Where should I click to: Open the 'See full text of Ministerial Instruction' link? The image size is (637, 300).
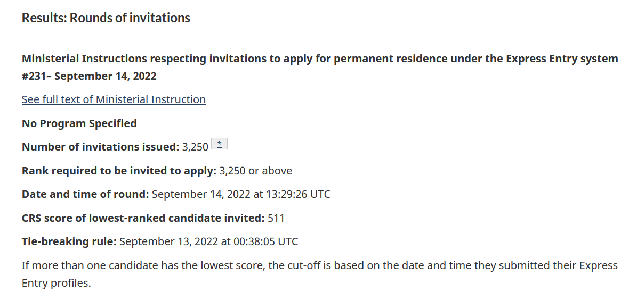click(x=114, y=99)
